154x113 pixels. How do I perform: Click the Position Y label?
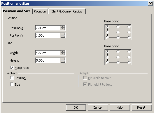(x=17, y=35)
